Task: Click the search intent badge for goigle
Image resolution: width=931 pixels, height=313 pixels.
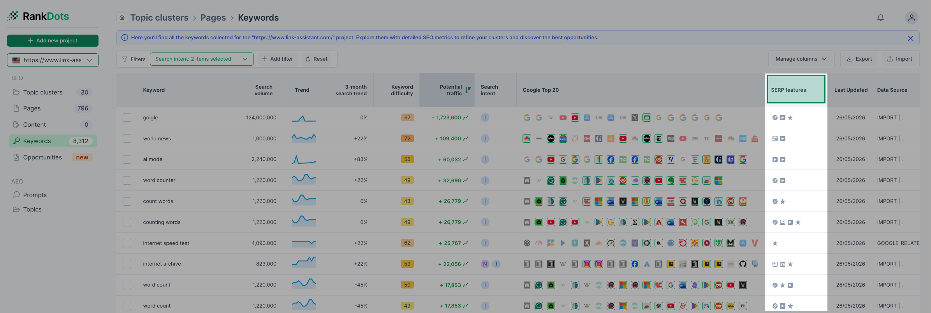Action: click(x=485, y=117)
